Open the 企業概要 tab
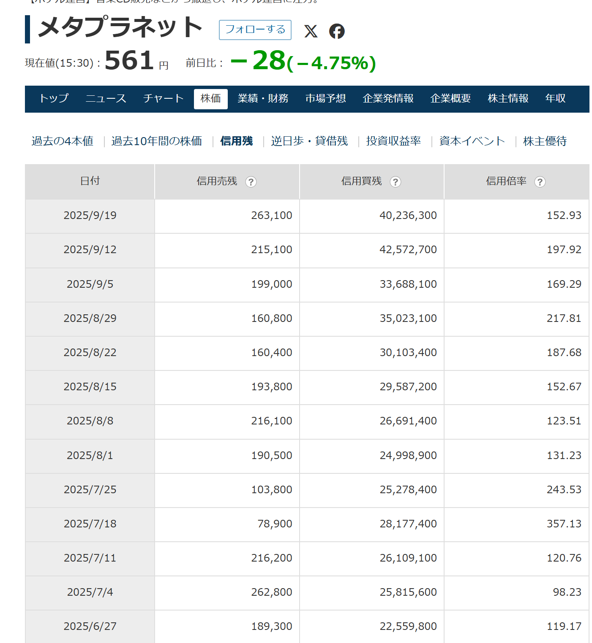 pyautogui.click(x=450, y=98)
